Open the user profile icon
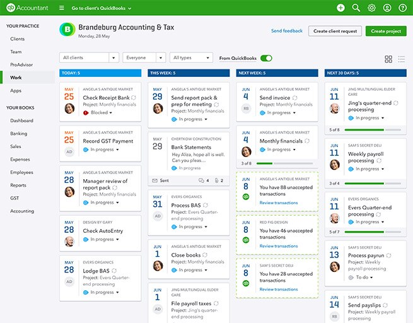This screenshot has width=413, height=323. (x=387, y=8)
